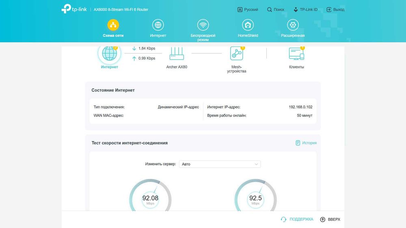Click the 0.99 Kbps upload rate
Viewport: 406px width, 228px height.
(147, 58)
